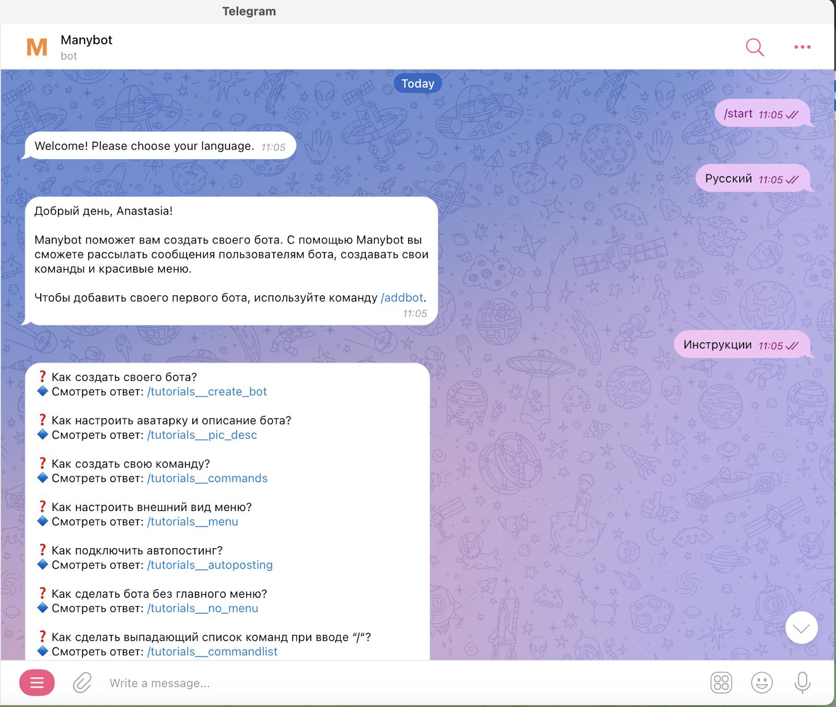Click the /tutorials__commandlist link
This screenshot has width=836, height=707.
(x=212, y=652)
